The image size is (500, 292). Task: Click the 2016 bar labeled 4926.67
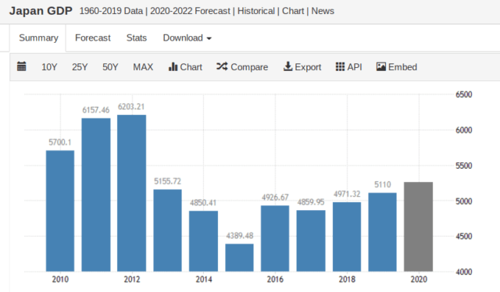click(x=275, y=238)
